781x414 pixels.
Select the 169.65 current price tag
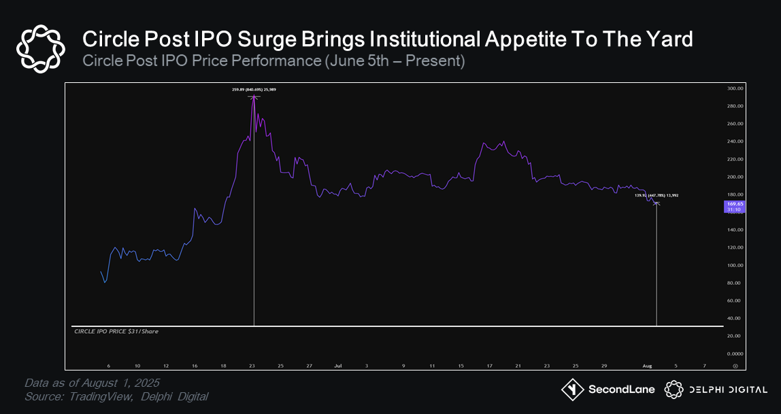734,206
